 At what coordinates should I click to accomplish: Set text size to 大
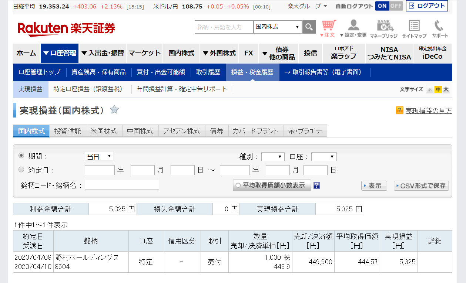pyautogui.click(x=446, y=89)
